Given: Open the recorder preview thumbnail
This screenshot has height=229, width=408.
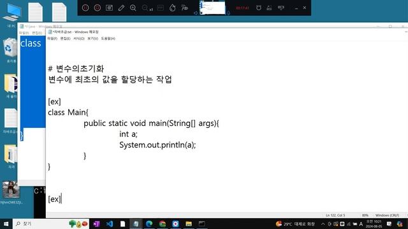Looking at the screenshot, I should pos(212,8).
